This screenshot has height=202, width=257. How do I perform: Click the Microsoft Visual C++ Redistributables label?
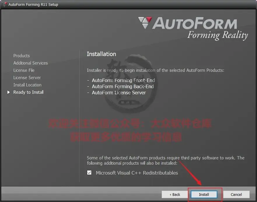pyautogui.click(x=137, y=173)
